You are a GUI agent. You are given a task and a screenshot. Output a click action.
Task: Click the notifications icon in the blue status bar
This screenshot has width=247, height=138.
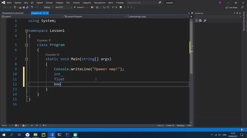[x=242, y=130]
